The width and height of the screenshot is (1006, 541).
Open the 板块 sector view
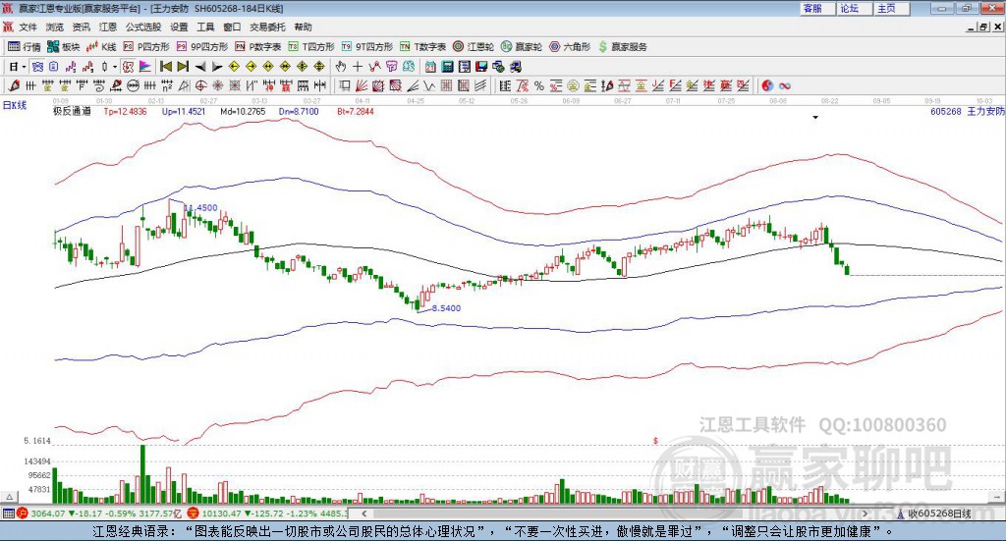click(64, 47)
